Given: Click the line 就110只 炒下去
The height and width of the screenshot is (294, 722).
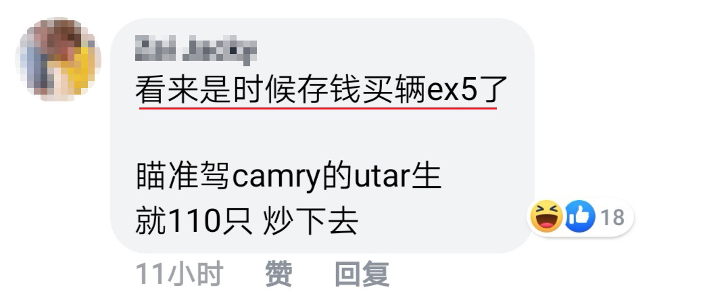Looking at the screenshot, I should coord(247,222).
